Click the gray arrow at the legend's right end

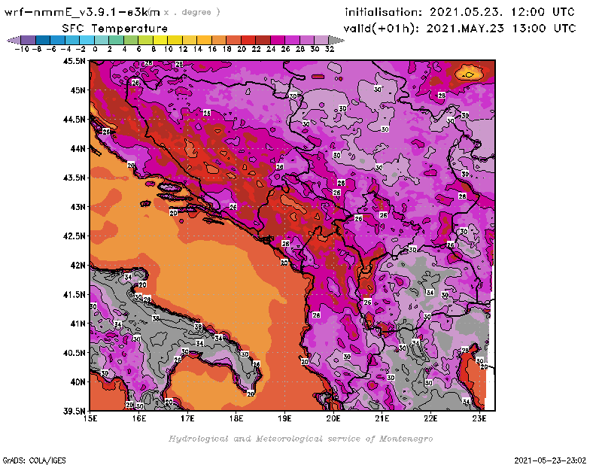336,40
